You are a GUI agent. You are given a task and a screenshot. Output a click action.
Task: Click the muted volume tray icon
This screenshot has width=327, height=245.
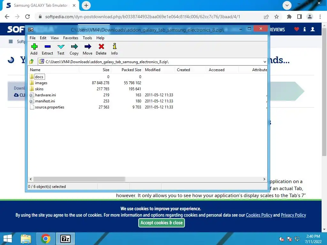coord(282,239)
